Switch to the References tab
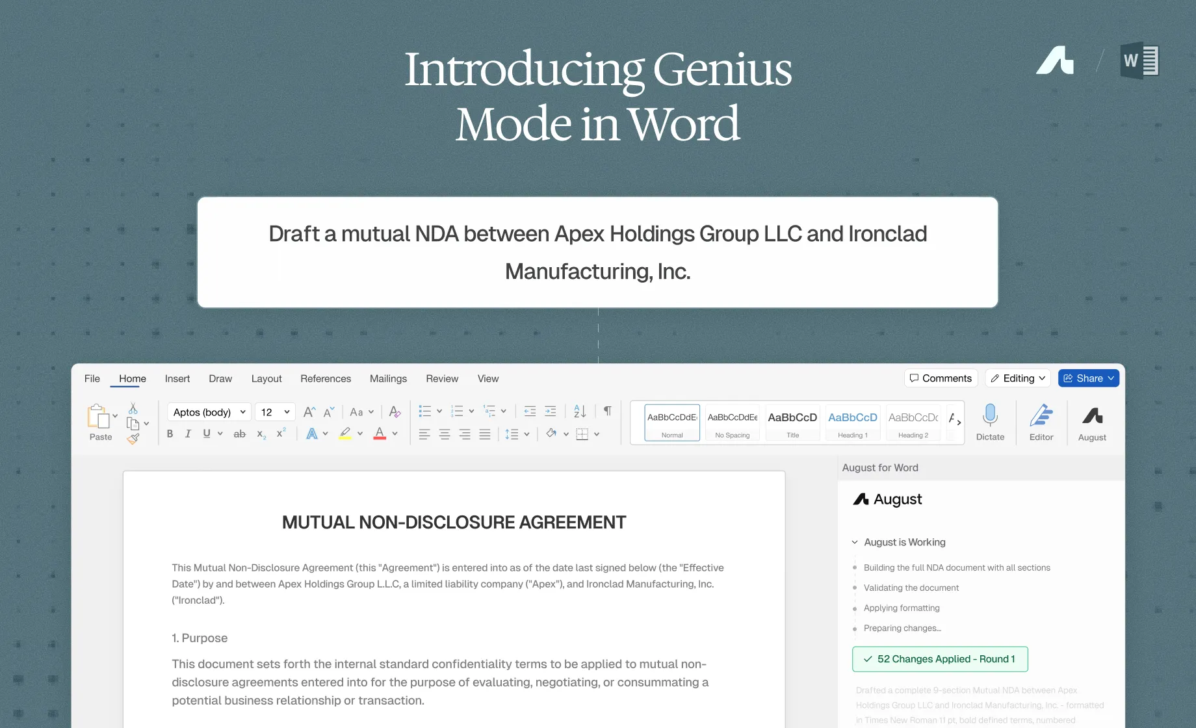This screenshot has height=728, width=1196. (326, 378)
